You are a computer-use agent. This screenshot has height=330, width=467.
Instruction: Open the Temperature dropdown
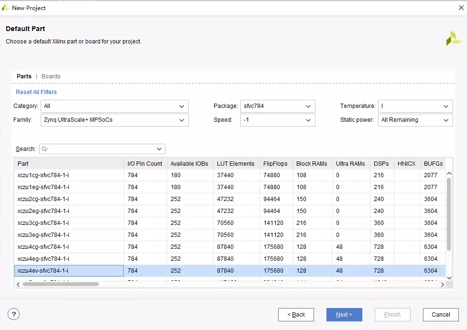415,106
